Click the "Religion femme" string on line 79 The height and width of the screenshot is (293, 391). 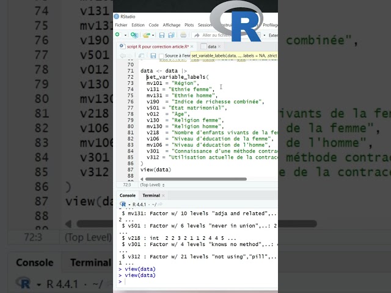pyautogui.click(x=196, y=120)
